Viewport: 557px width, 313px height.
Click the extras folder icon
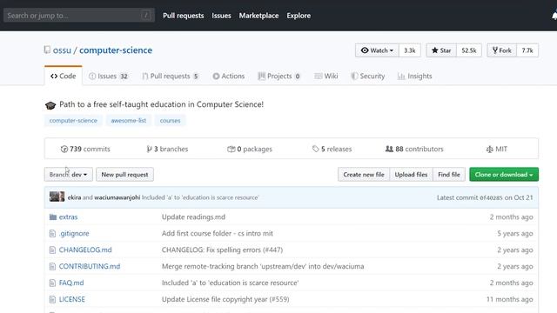(53, 216)
